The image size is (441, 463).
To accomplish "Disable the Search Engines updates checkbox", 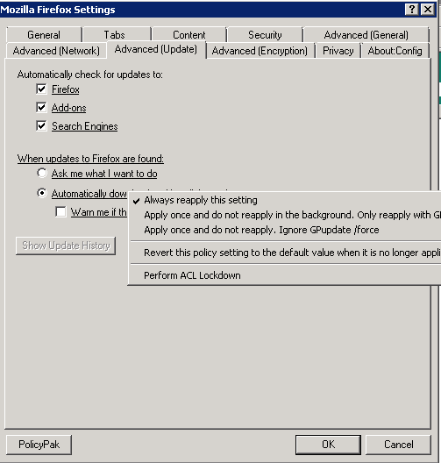I will point(41,125).
